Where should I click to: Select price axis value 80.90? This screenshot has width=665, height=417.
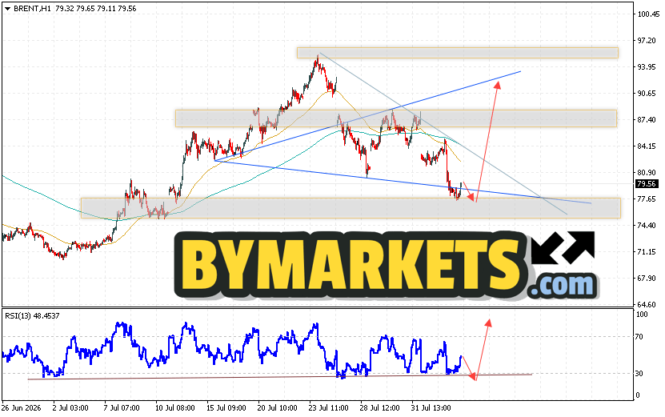click(647, 173)
